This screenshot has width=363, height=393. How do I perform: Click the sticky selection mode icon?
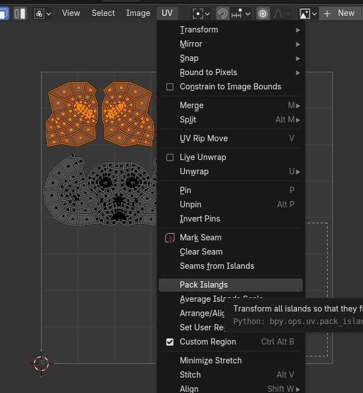(x=20, y=13)
